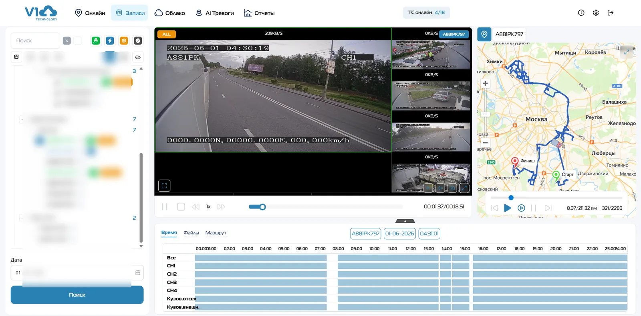
Task: Click the blue Поиск button
Action: click(77, 295)
